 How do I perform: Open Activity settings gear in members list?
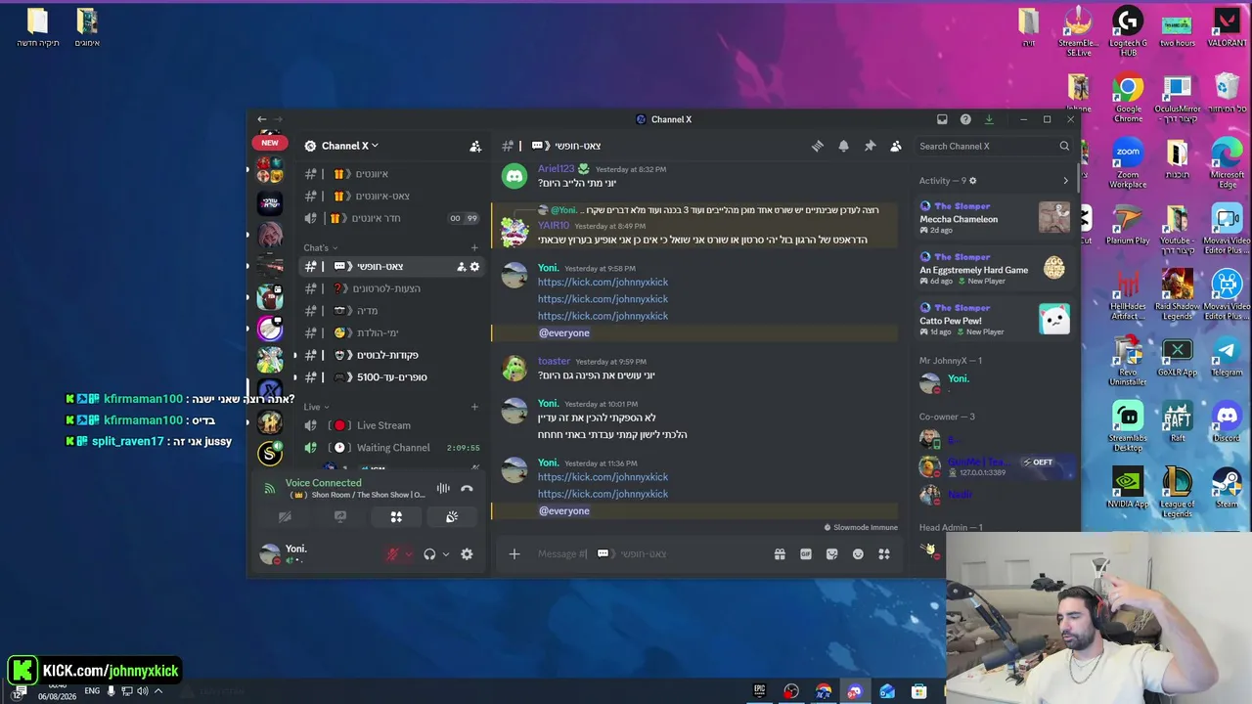click(972, 181)
